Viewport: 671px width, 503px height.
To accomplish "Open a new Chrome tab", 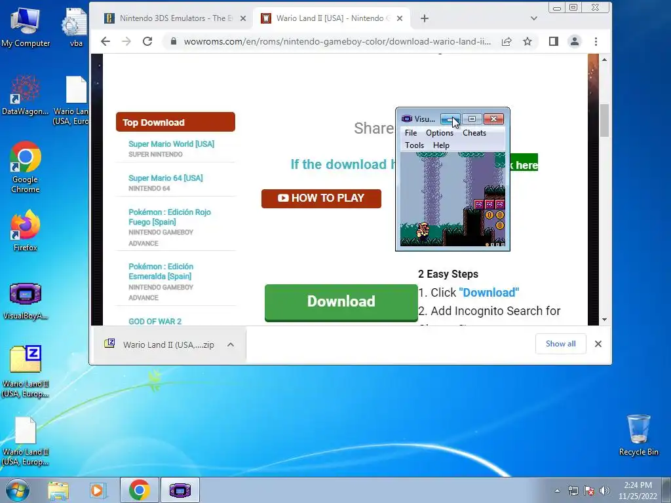I will pyautogui.click(x=424, y=18).
